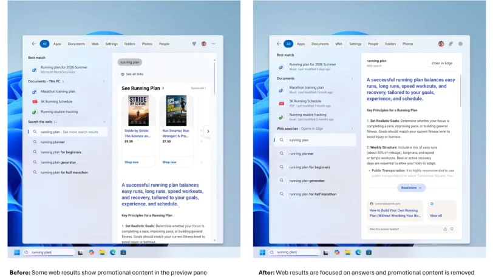Open the ellipsis menu in the Before panel

tap(214, 44)
